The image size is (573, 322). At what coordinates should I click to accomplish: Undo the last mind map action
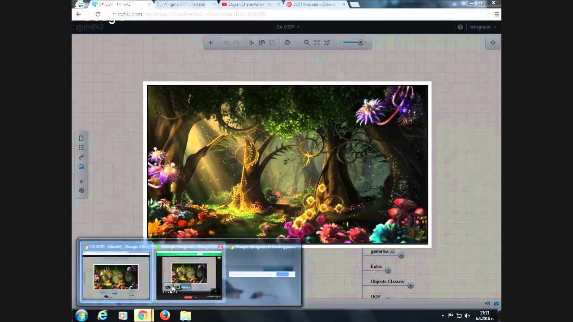tap(226, 42)
